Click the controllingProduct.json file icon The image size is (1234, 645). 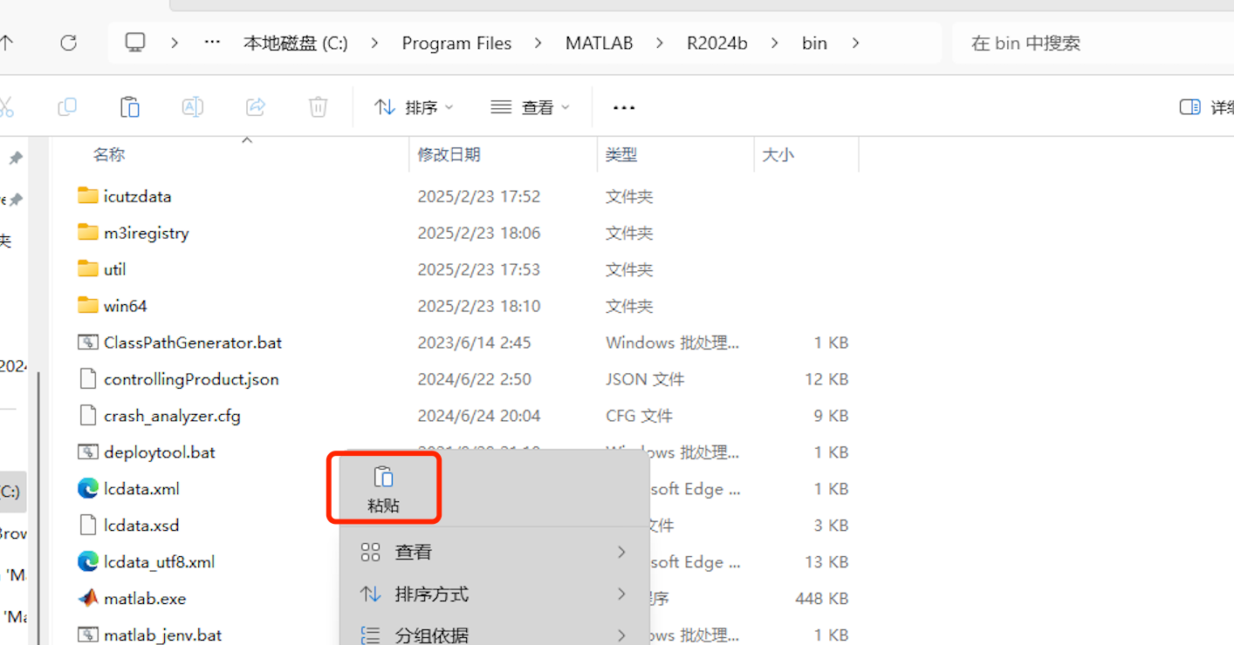coord(87,379)
